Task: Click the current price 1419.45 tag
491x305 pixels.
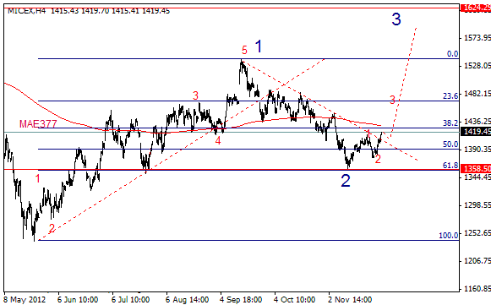Action: tap(475, 131)
